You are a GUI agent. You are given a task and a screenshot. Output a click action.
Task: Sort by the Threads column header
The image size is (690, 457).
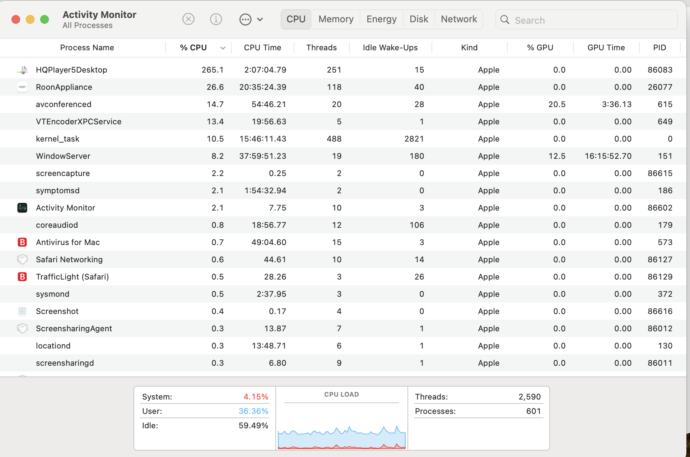pyautogui.click(x=321, y=47)
